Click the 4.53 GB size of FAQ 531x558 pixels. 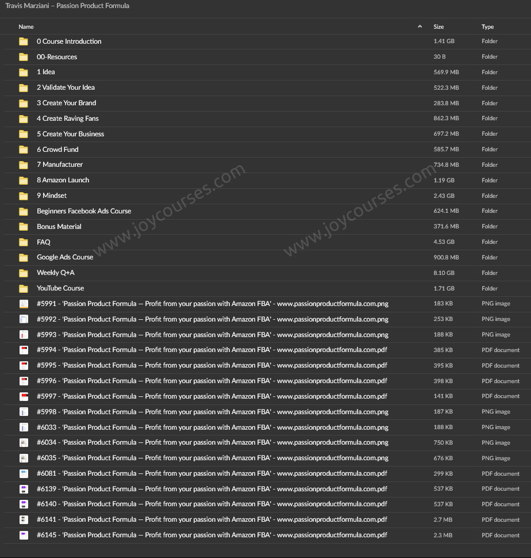point(444,242)
